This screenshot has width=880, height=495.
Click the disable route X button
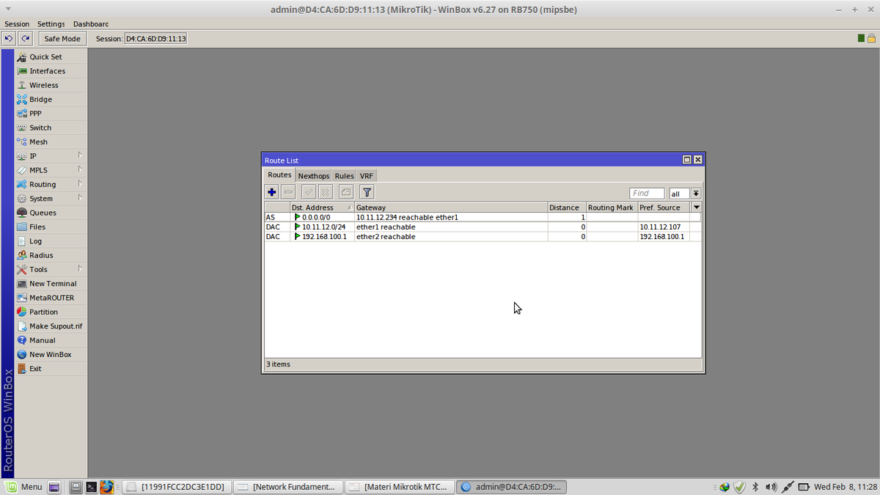326,192
